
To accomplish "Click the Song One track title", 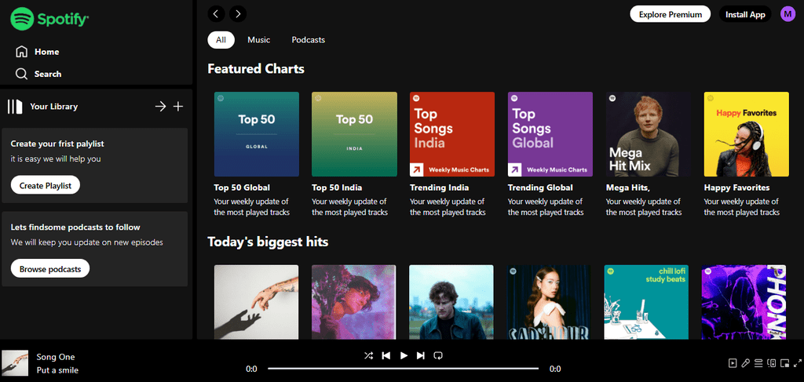I will click(56, 357).
